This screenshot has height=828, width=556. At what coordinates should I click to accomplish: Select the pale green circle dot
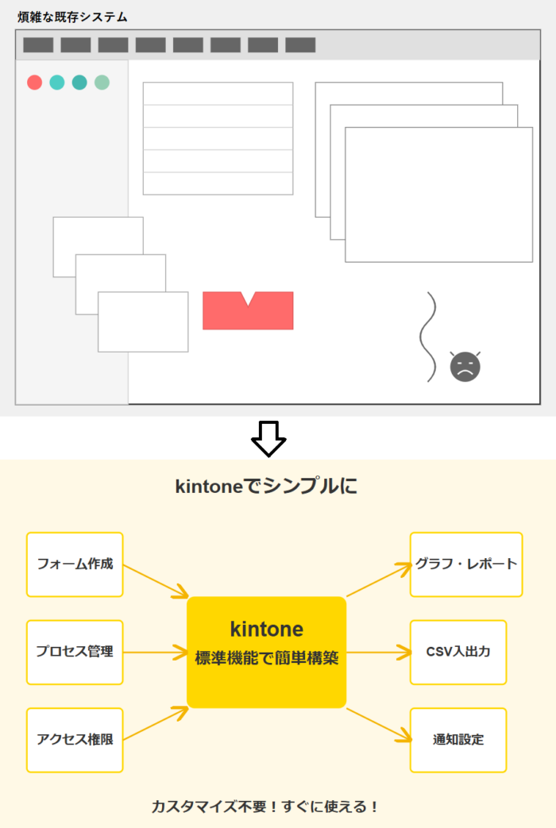point(102,83)
